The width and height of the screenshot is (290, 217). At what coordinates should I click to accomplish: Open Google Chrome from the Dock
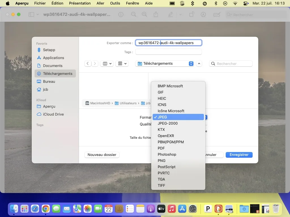point(46,209)
